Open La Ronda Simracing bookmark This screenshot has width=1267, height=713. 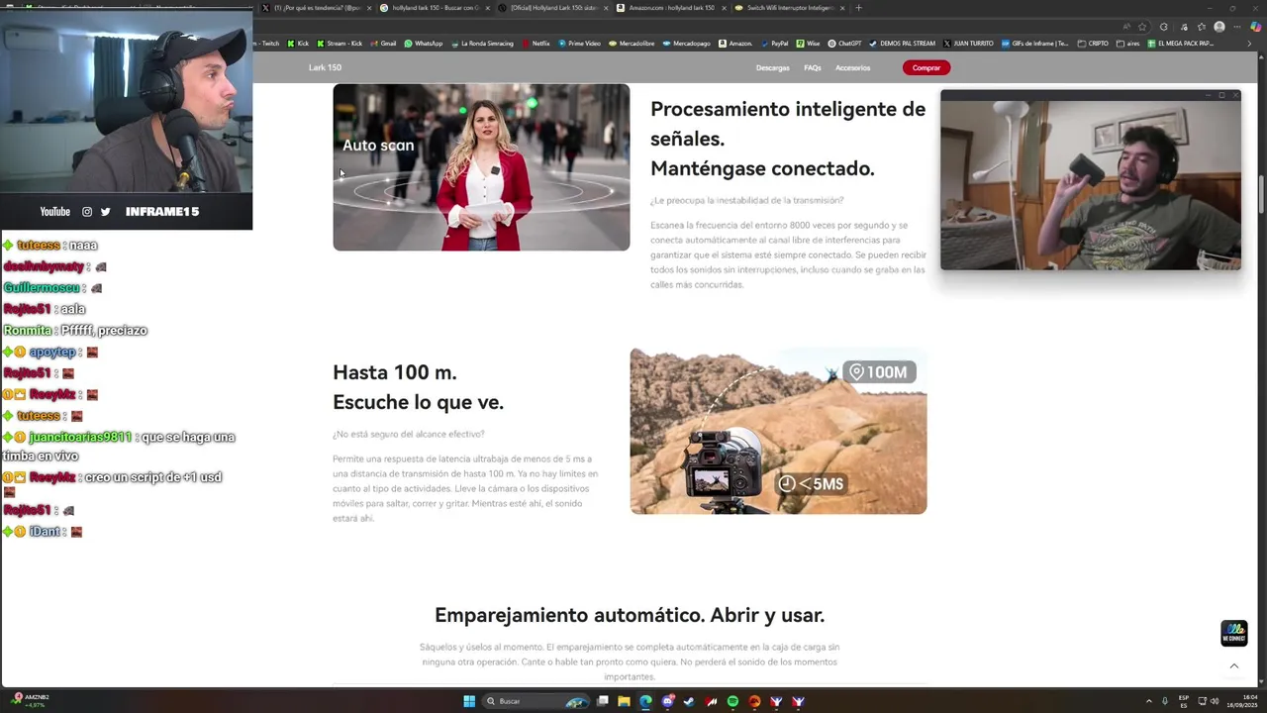coord(482,44)
